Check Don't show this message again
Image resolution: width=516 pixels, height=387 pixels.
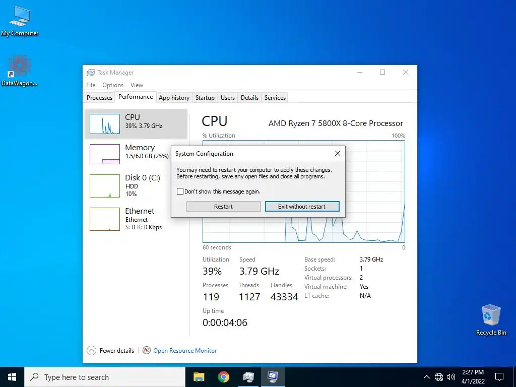(180, 191)
